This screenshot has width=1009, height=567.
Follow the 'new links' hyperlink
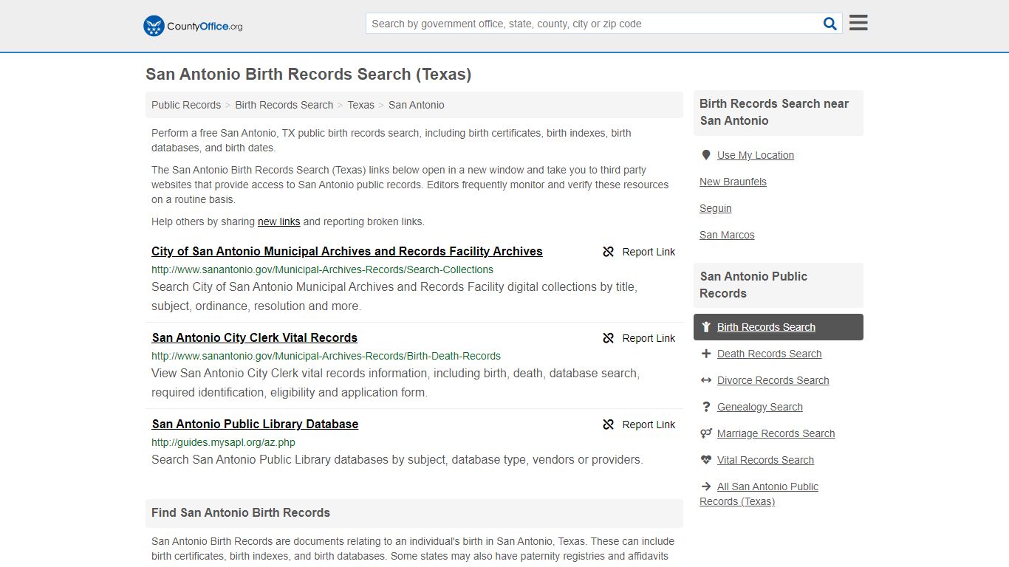(278, 221)
